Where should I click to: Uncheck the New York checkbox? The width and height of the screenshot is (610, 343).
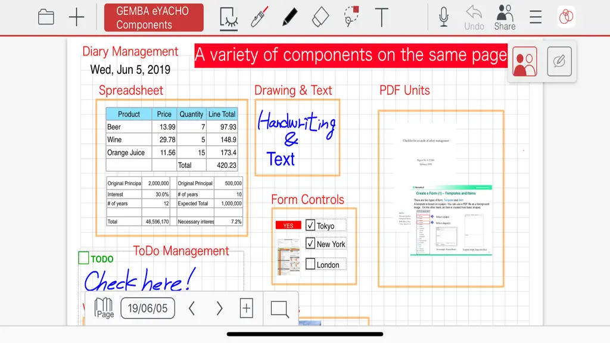pyautogui.click(x=310, y=244)
